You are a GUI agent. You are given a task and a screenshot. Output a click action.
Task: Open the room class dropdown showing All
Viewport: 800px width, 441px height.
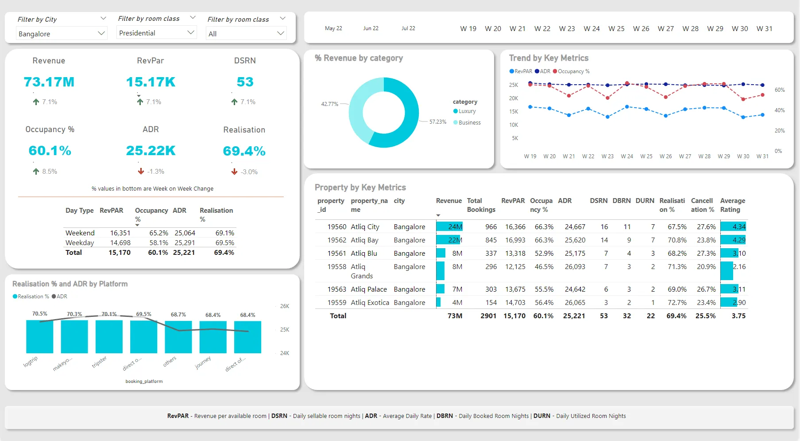(246, 34)
